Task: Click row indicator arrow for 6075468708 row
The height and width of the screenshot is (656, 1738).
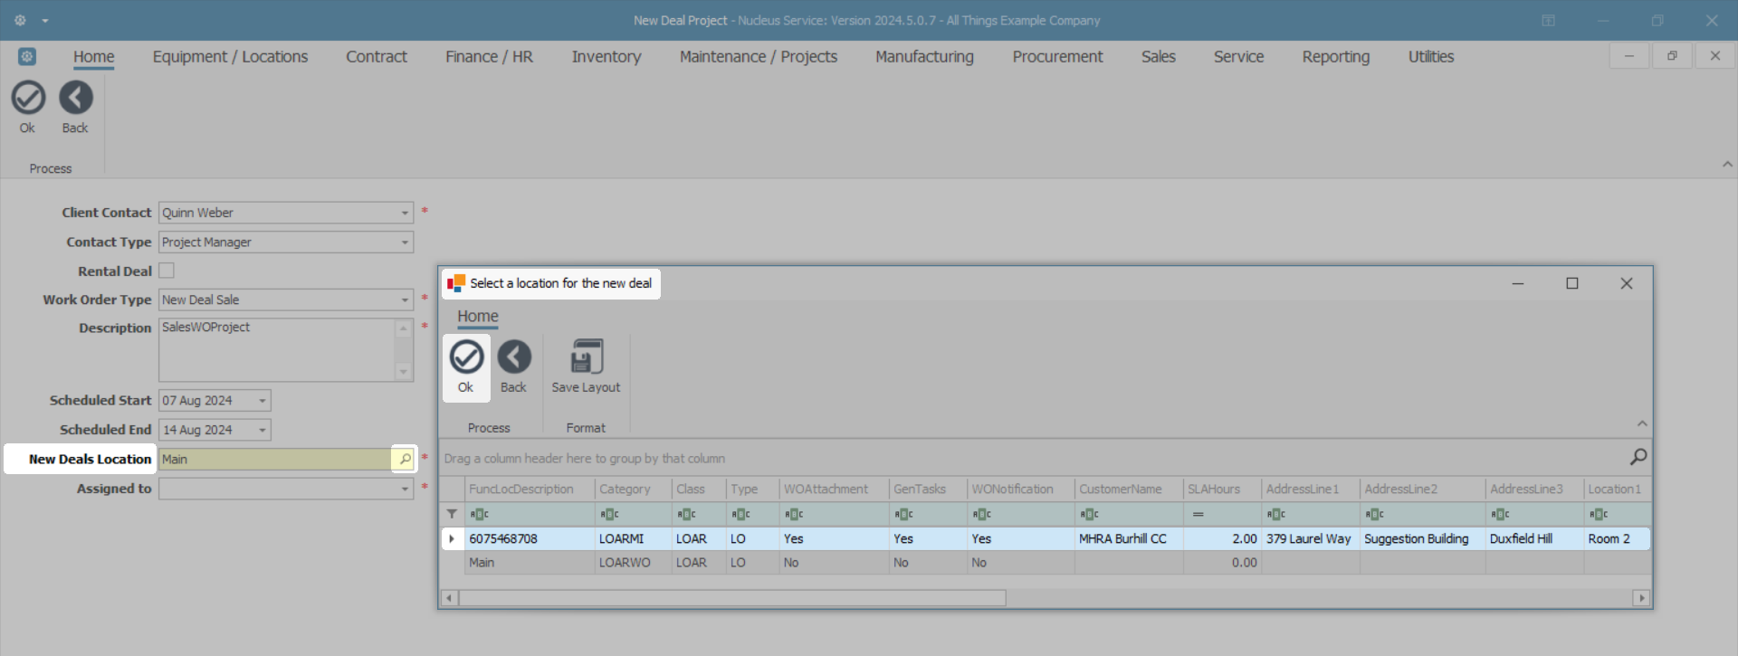Action: [452, 538]
